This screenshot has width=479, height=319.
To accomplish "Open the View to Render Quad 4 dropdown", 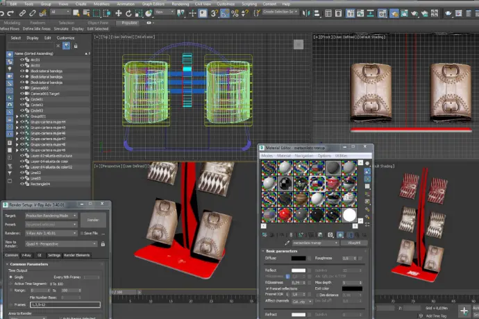I will (x=61, y=244).
